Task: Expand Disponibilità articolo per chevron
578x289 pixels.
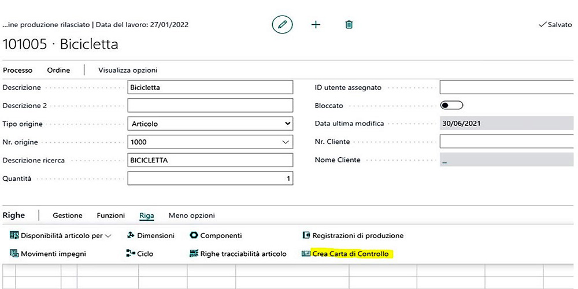Action: [x=108, y=236]
